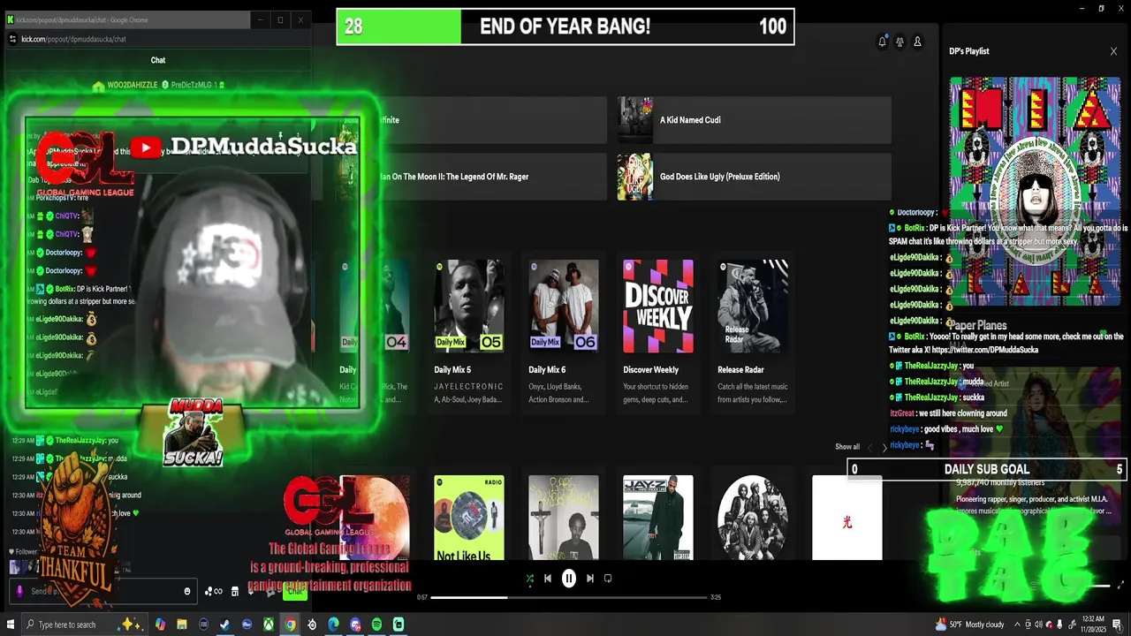This screenshot has height=636, width=1131.
Task: Open the Kick chat shop icon
Action: [x=234, y=592]
